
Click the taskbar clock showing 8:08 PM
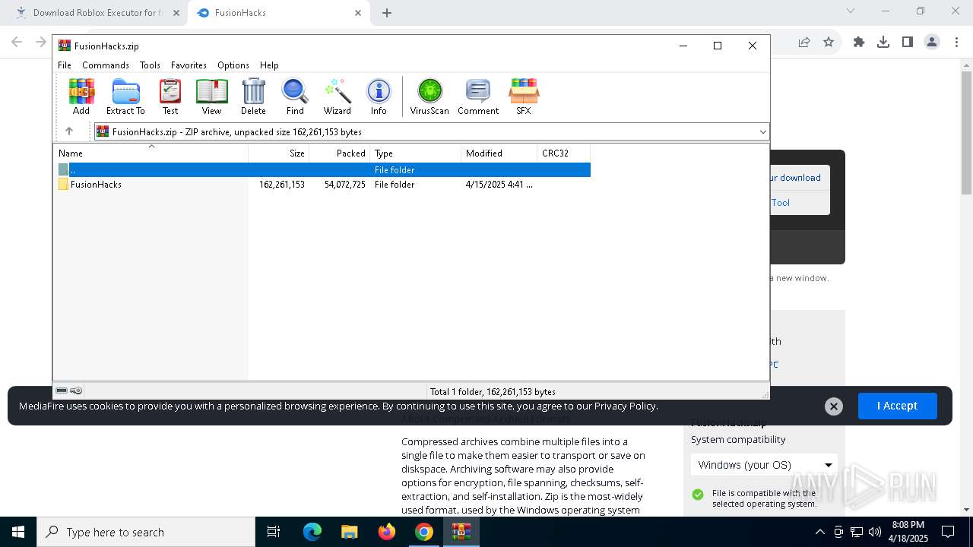coord(908,532)
